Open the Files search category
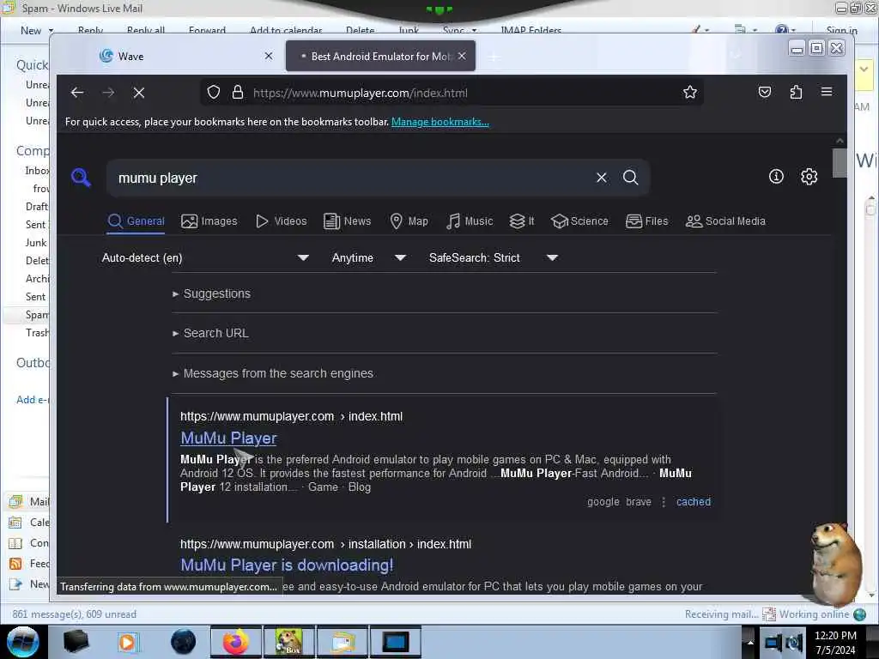The image size is (879, 659). pyautogui.click(x=647, y=221)
